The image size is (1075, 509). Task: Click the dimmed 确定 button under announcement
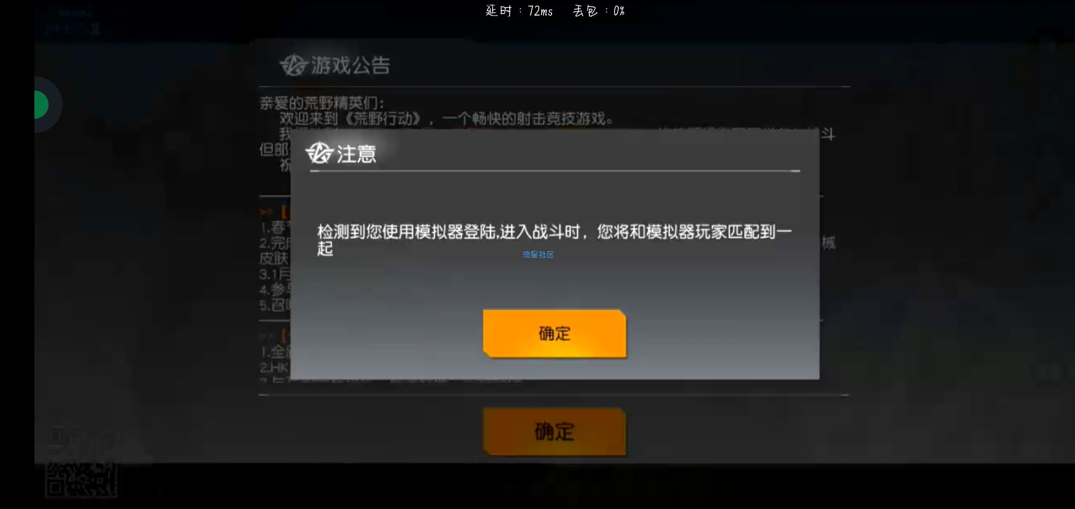554,432
